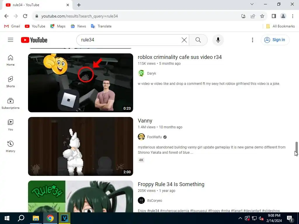Click the install app icon in address bar
299x224 pixels.
point(244,16)
